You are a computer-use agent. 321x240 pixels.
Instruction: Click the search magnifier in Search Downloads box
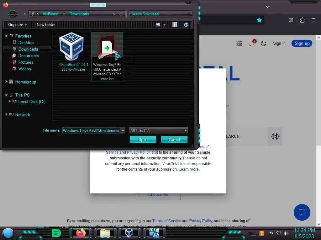[189, 14]
